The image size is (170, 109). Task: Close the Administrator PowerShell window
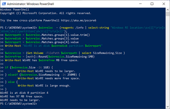coord(163,4)
